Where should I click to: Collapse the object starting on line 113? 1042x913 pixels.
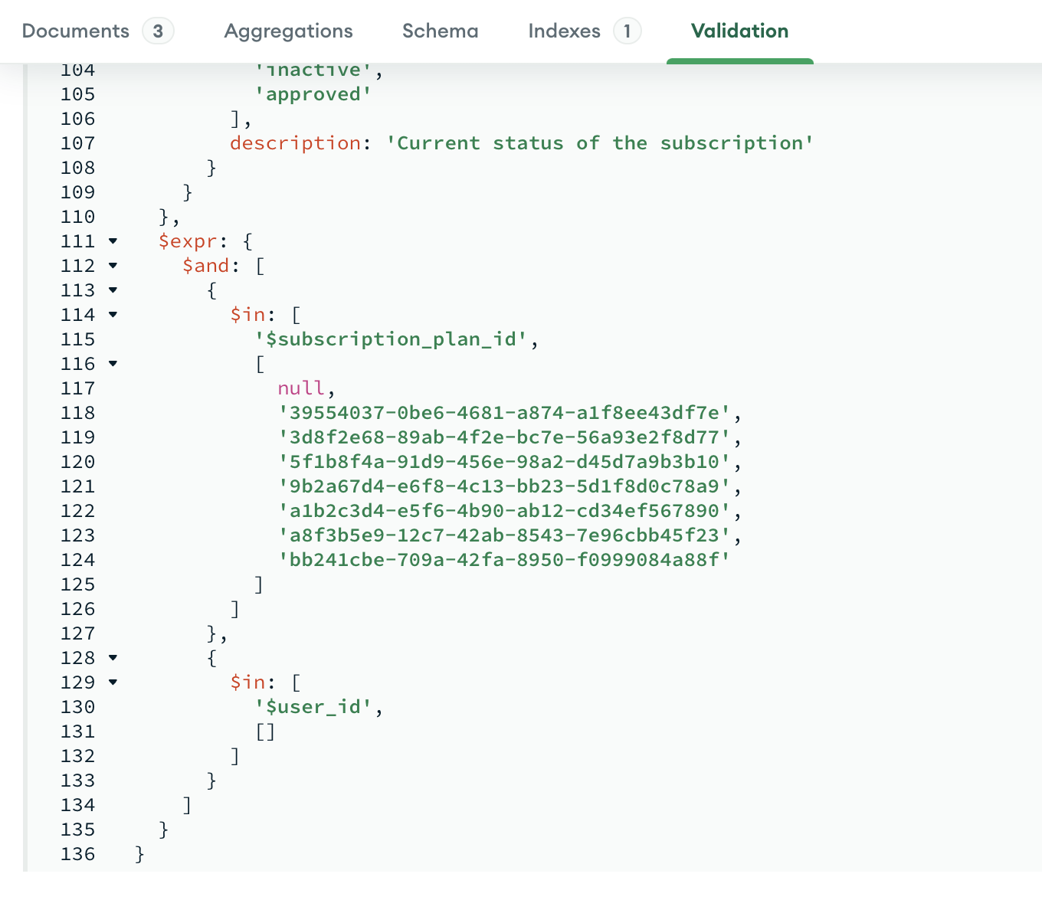[113, 290]
